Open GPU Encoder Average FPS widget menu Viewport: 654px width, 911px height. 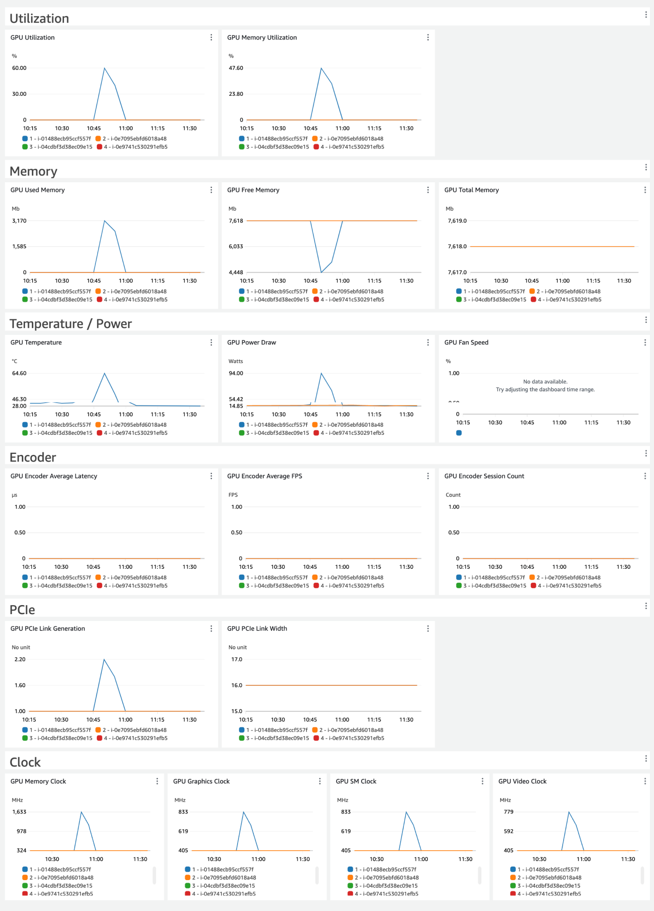pos(428,476)
